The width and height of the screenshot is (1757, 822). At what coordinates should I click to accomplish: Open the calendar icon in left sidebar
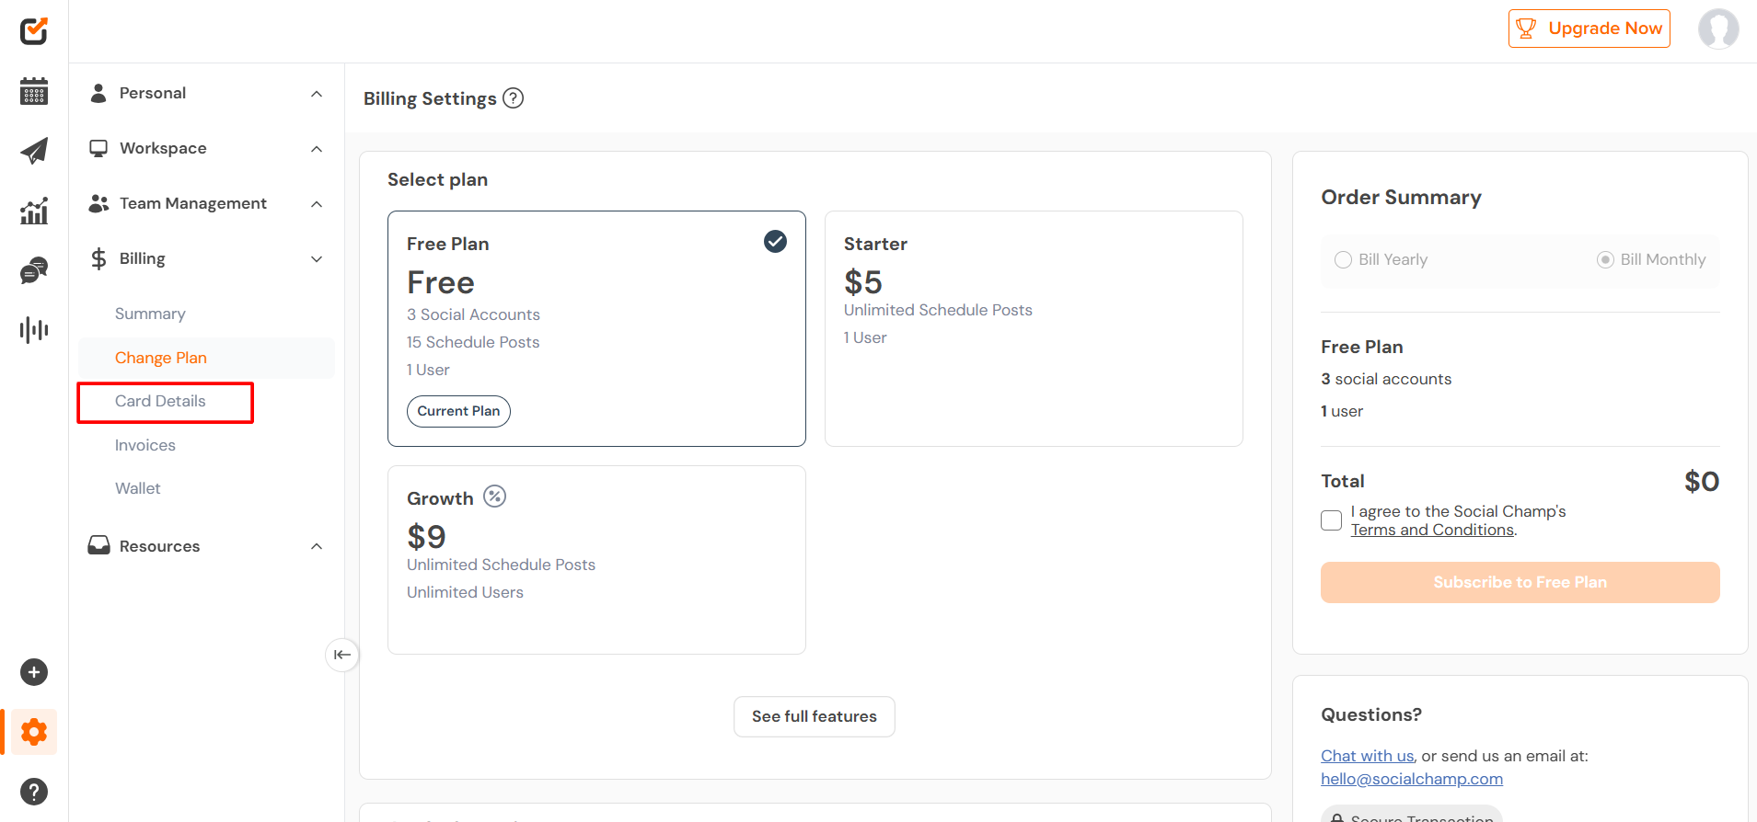[x=34, y=91]
